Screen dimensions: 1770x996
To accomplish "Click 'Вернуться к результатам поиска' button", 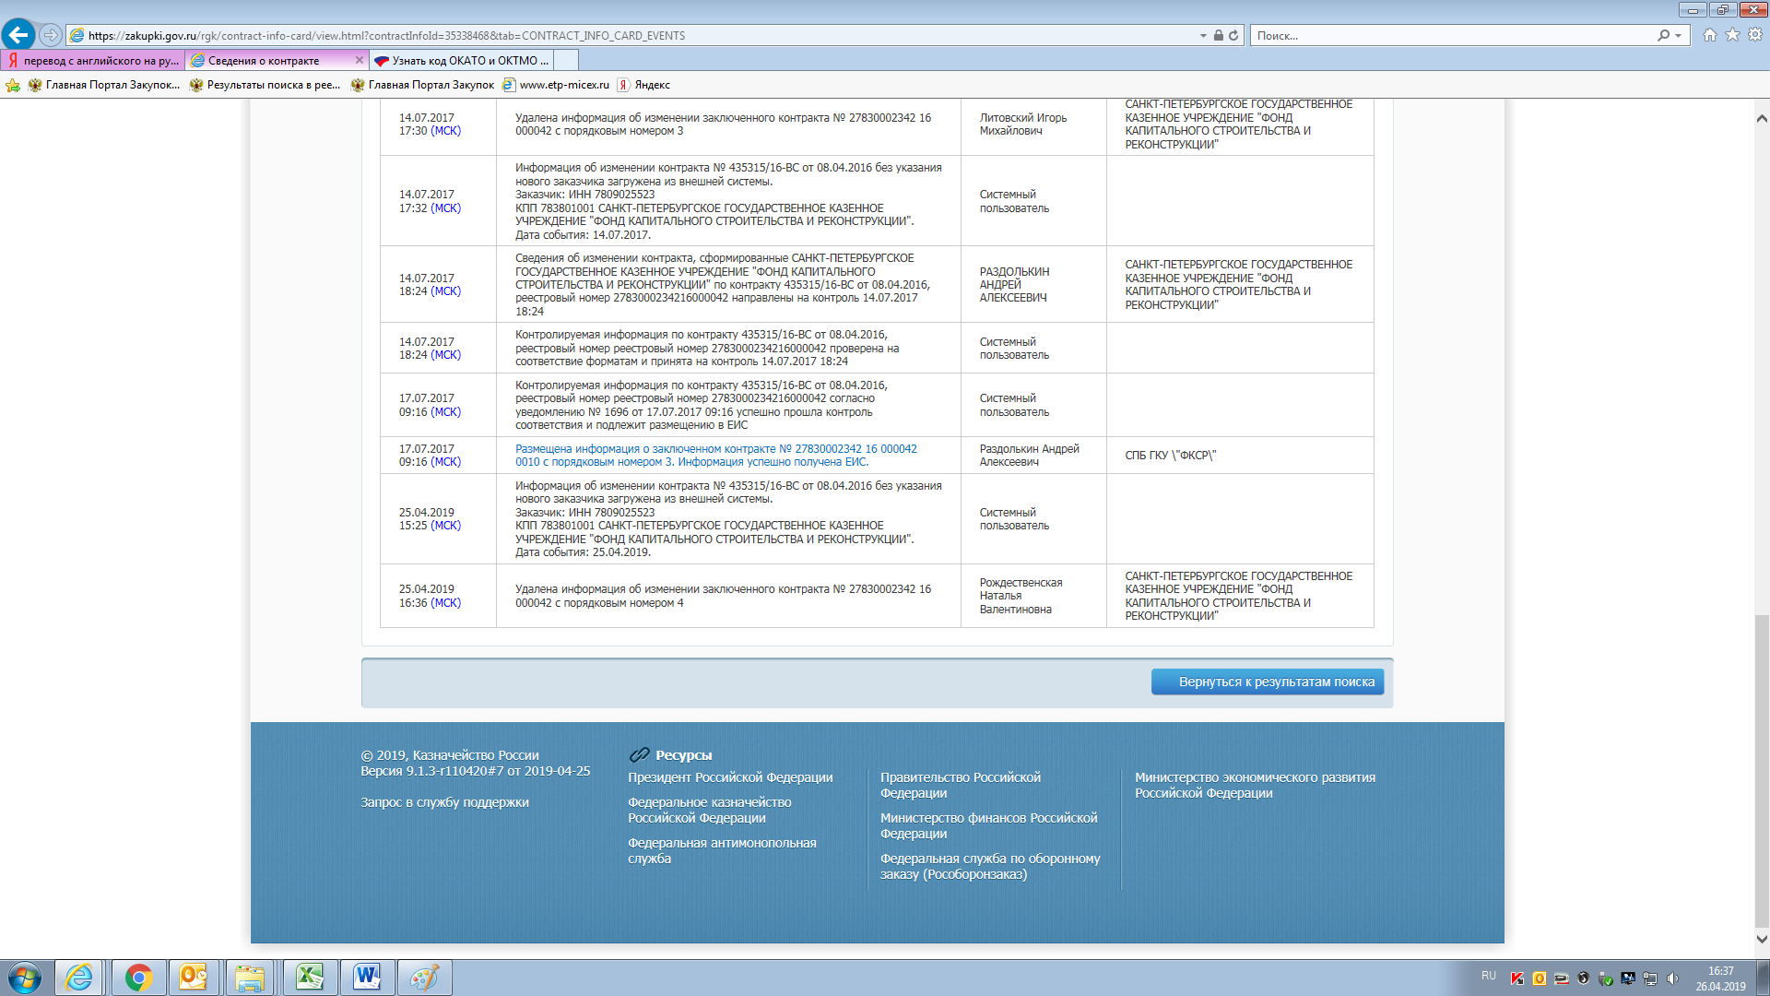I will 1267,682.
